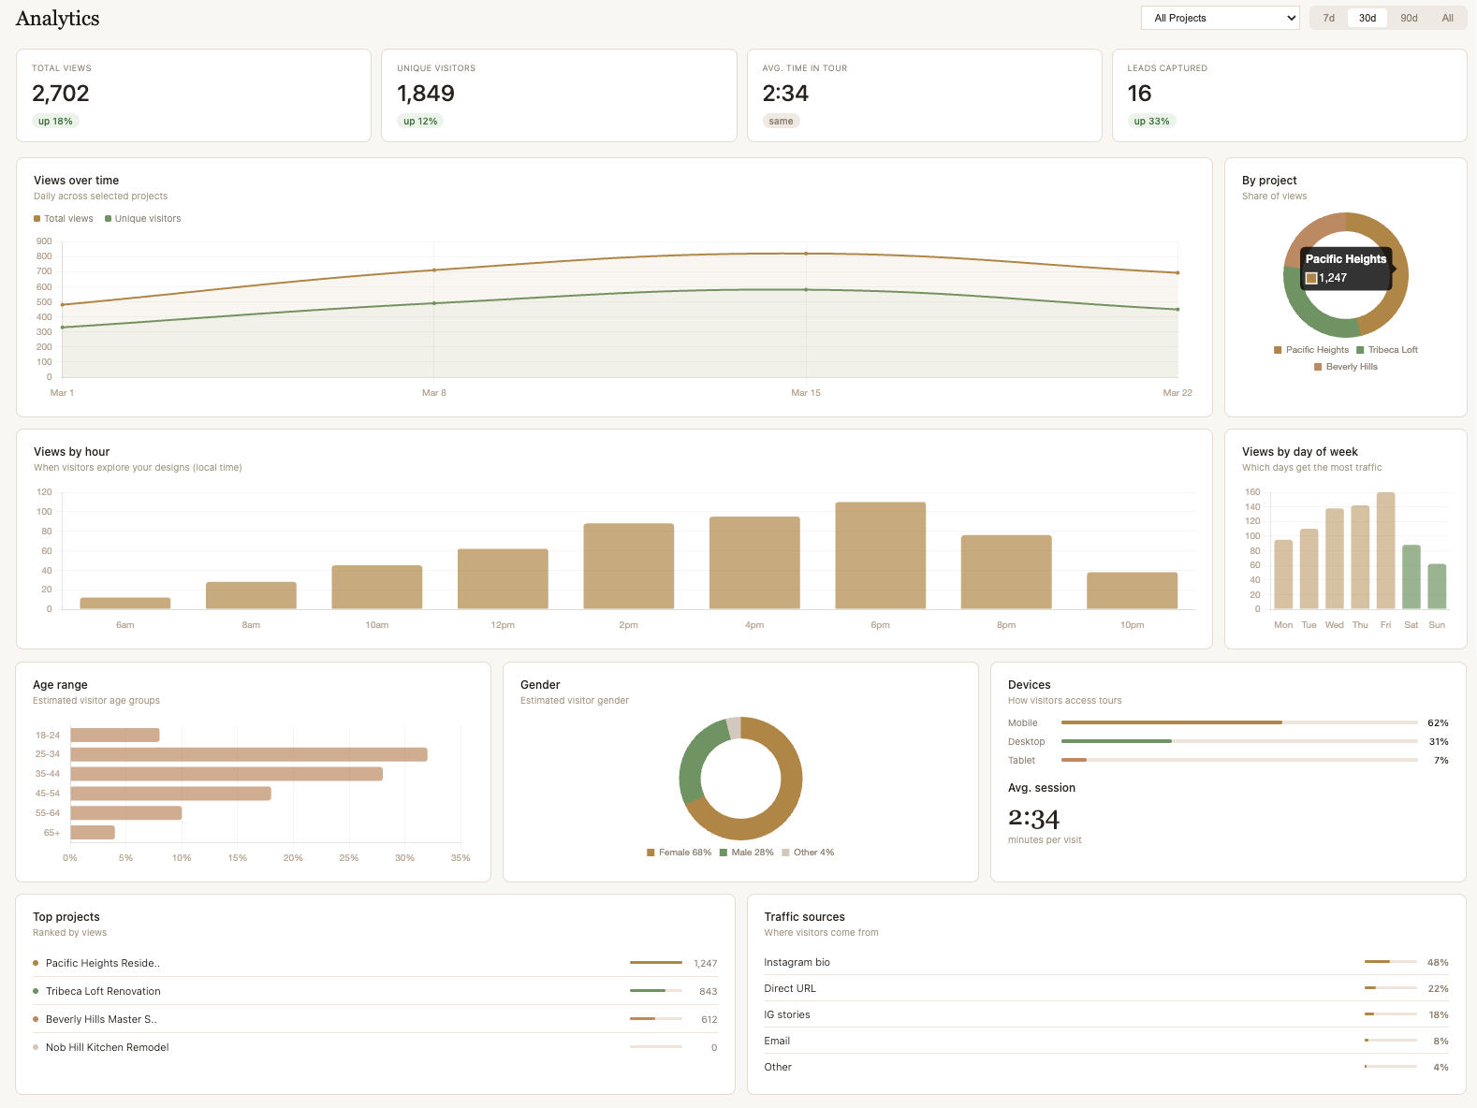Click the same badge under Avg. Time in Tour

781,121
